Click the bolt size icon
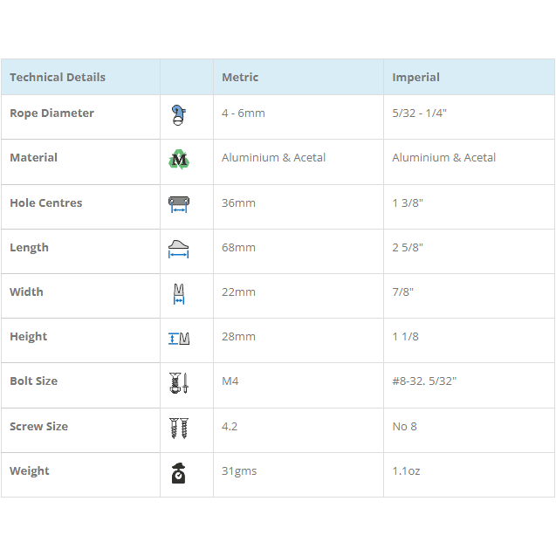The image size is (556, 556). (x=178, y=382)
